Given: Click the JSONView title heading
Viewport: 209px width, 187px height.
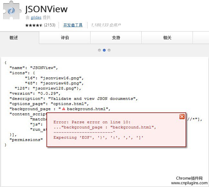Looking at the screenshot, I should click(x=46, y=9).
